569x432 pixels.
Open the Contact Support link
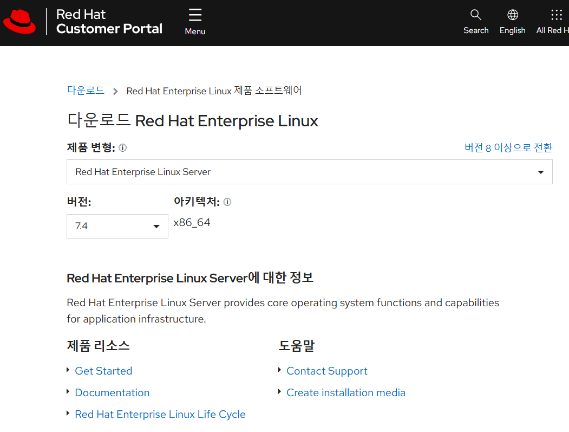326,371
